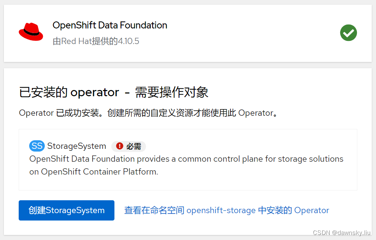Select the version text 4.10.5
The width and height of the screenshot is (376, 240).
tap(130, 41)
